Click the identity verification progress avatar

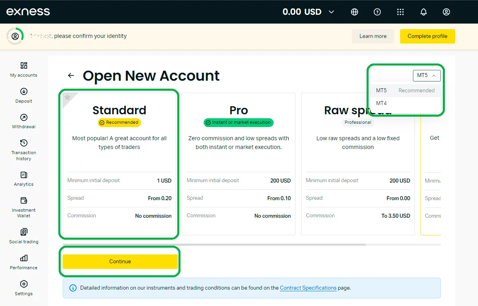click(x=15, y=36)
